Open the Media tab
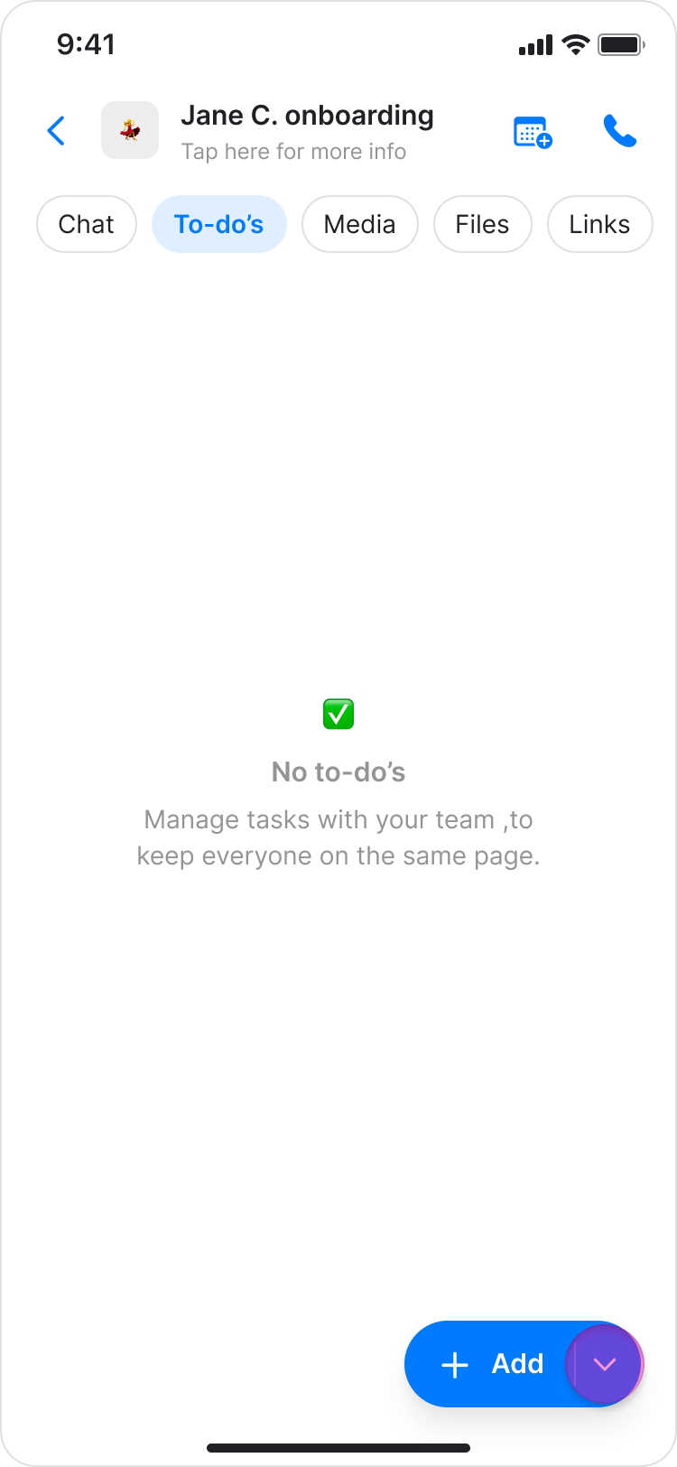Viewport: 677px width, 1467px height. pos(360,224)
